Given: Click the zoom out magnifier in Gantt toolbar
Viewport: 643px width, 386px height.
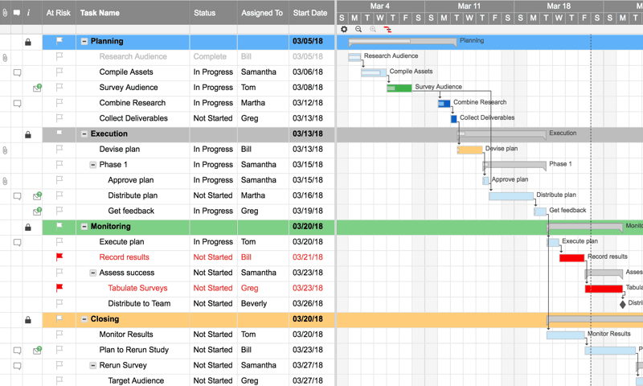Looking at the screenshot, I should (x=358, y=29).
